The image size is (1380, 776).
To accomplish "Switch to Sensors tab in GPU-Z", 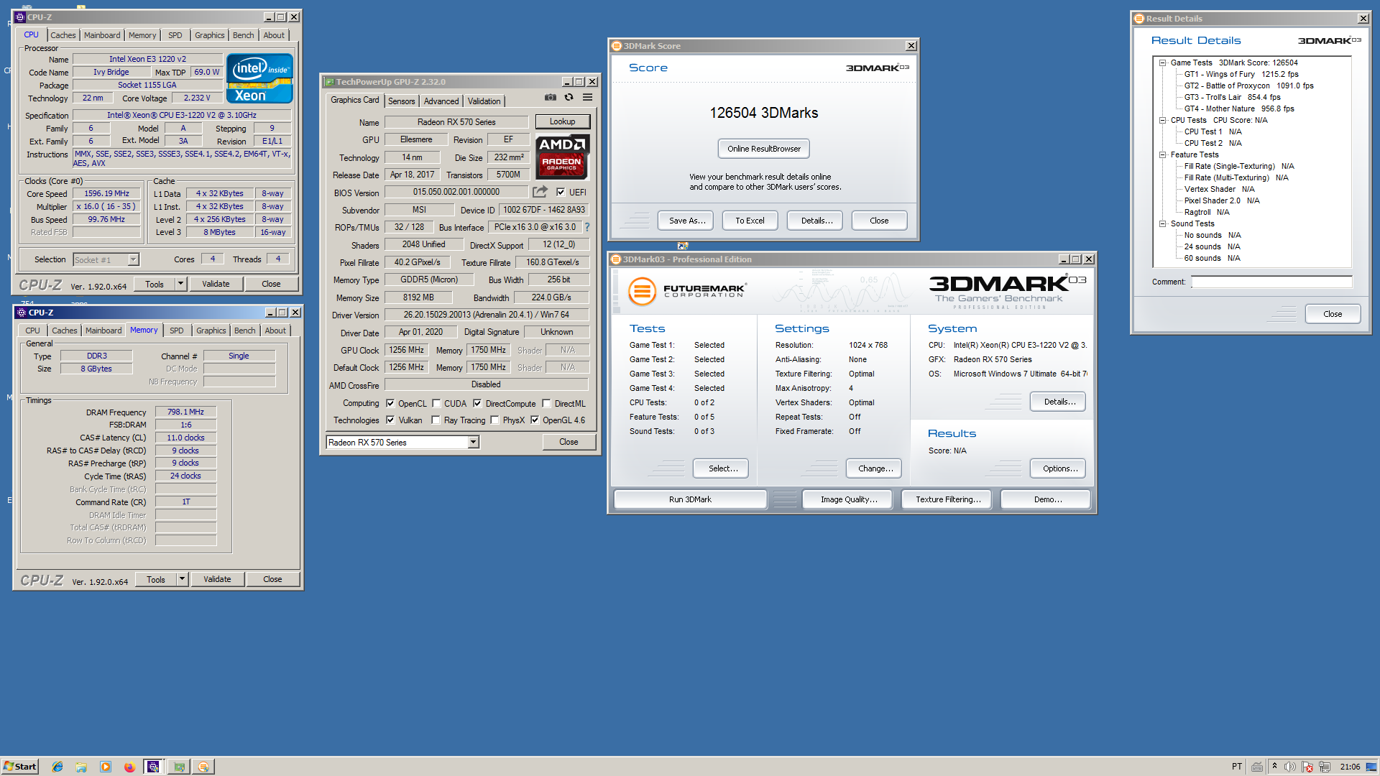I will pyautogui.click(x=402, y=101).
